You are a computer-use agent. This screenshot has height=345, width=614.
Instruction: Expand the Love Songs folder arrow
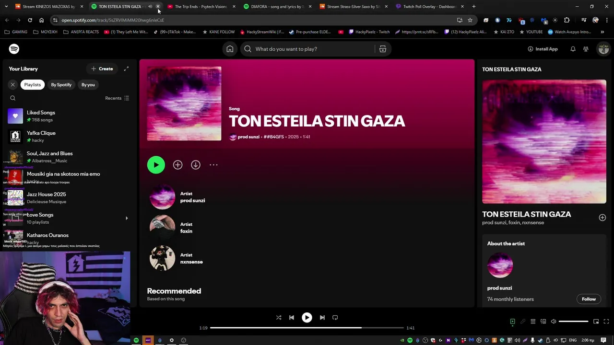click(127, 218)
